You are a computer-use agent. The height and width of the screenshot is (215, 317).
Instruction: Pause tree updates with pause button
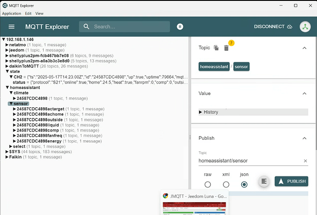[180, 27]
